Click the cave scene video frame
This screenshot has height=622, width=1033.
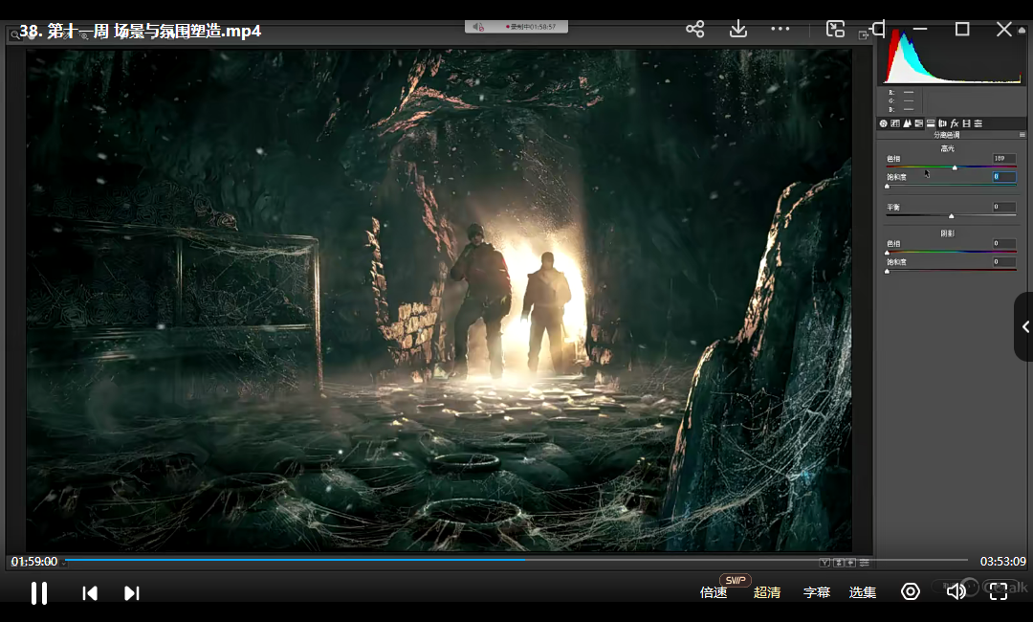point(439,300)
